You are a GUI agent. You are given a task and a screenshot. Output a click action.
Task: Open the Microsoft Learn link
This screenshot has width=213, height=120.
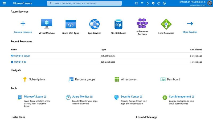[34, 97]
